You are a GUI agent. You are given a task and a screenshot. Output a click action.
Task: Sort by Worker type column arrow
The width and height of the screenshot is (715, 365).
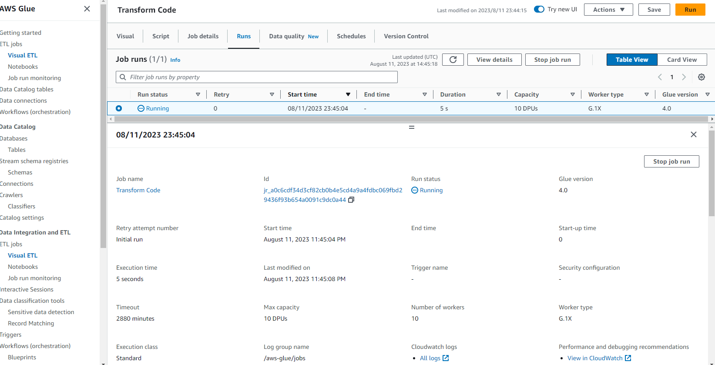[x=647, y=94]
